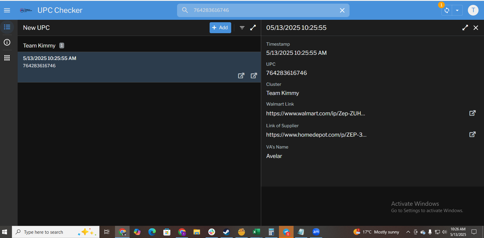The image size is (484, 238).
Task: Click the list view sidebar icon
Action: [7, 27]
